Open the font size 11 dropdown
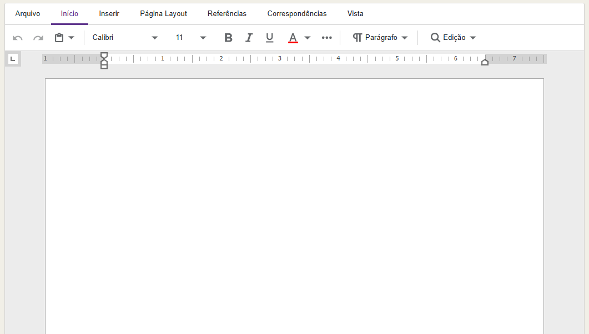The width and height of the screenshot is (589, 334). tap(203, 38)
